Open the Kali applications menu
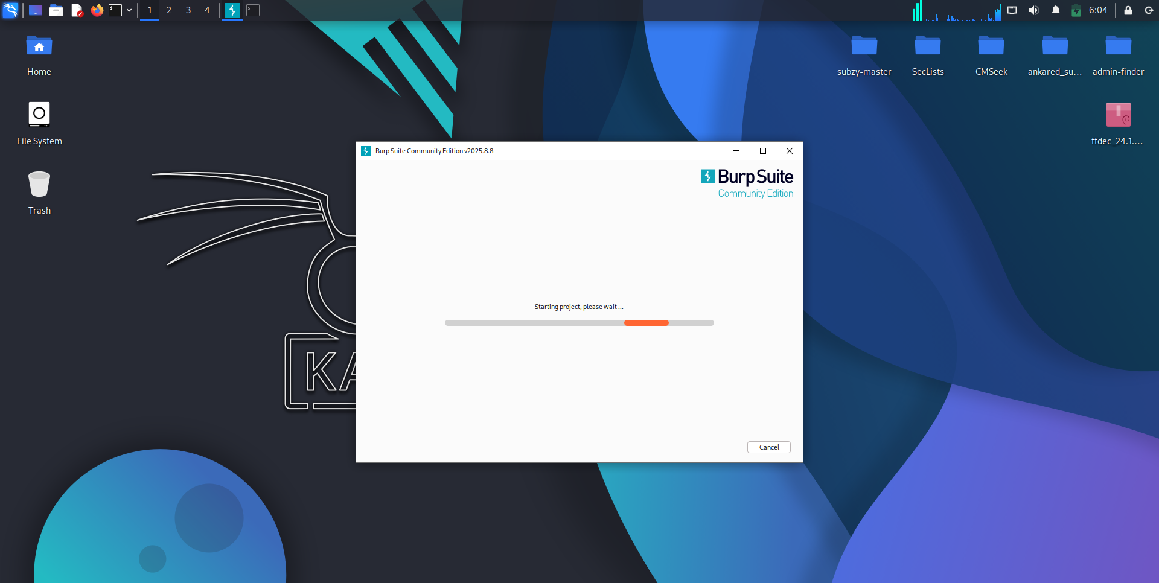Image resolution: width=1159 pixels, height=583 pixels. (x=10, y=10)
